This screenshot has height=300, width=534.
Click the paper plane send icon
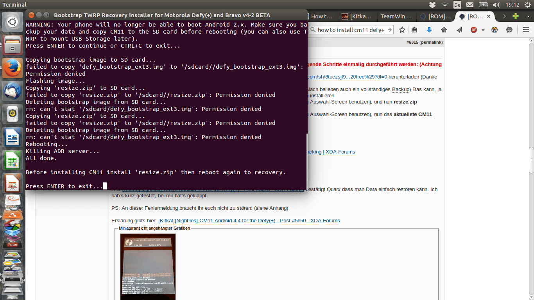coord(459,30)
